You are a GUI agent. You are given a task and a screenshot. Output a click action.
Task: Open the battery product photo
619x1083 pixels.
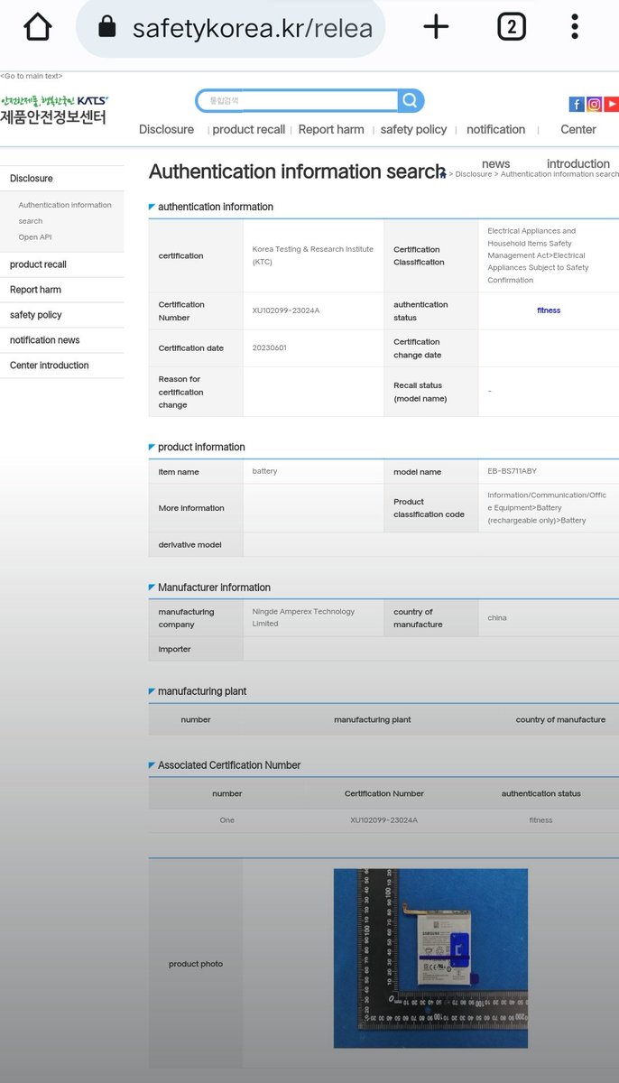coord(430,958)
